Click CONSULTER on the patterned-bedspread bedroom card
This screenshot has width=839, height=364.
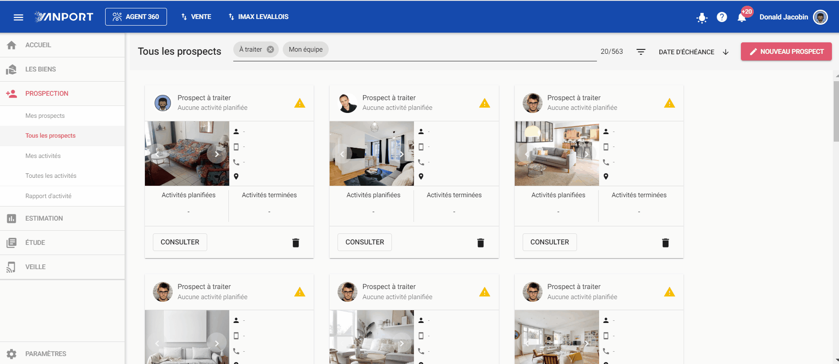pyautogui.click(x=180, y=242)
